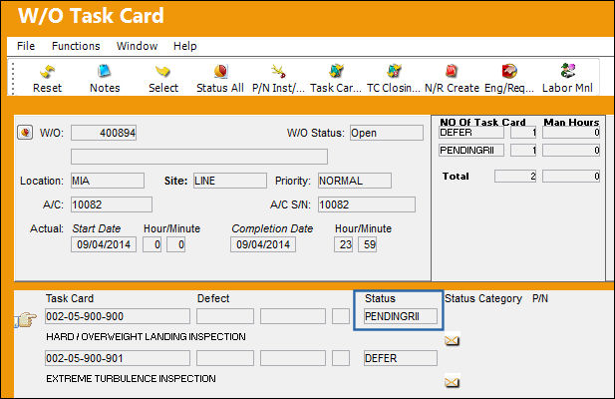Click the toolbar drag handle dots
Screen dimensions: 615x399
coord(13,79)
